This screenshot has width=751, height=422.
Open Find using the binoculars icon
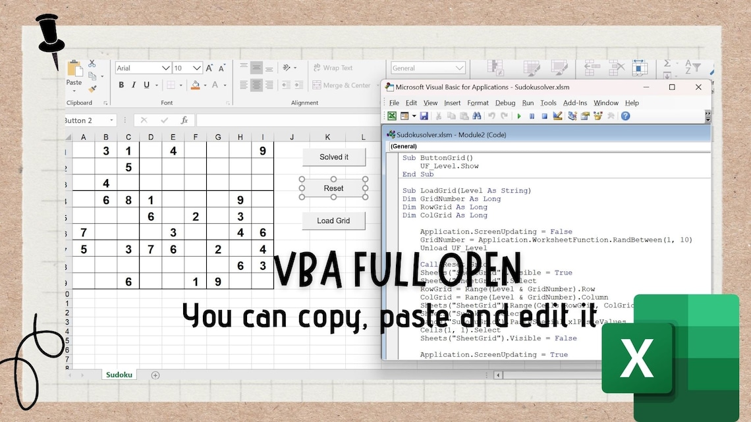476,116
